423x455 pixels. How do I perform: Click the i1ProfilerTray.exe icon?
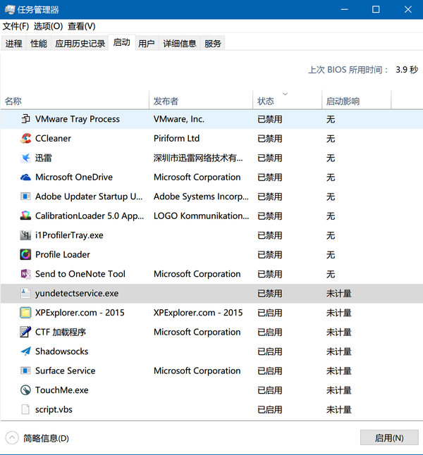(25, 235)
